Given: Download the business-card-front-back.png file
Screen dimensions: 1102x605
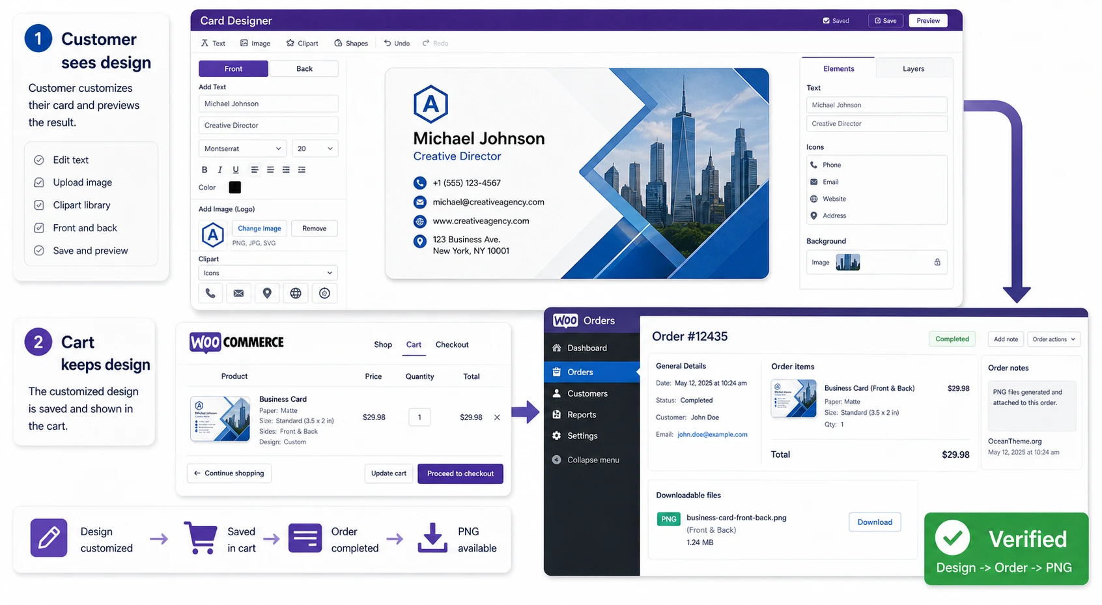Looking at the screenshot, I should coord(875,522).
